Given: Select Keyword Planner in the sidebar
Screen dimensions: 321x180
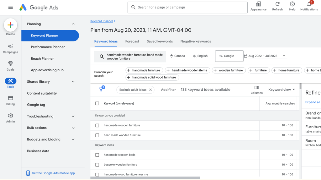Looking at the screenshot, I should (50, 35).
